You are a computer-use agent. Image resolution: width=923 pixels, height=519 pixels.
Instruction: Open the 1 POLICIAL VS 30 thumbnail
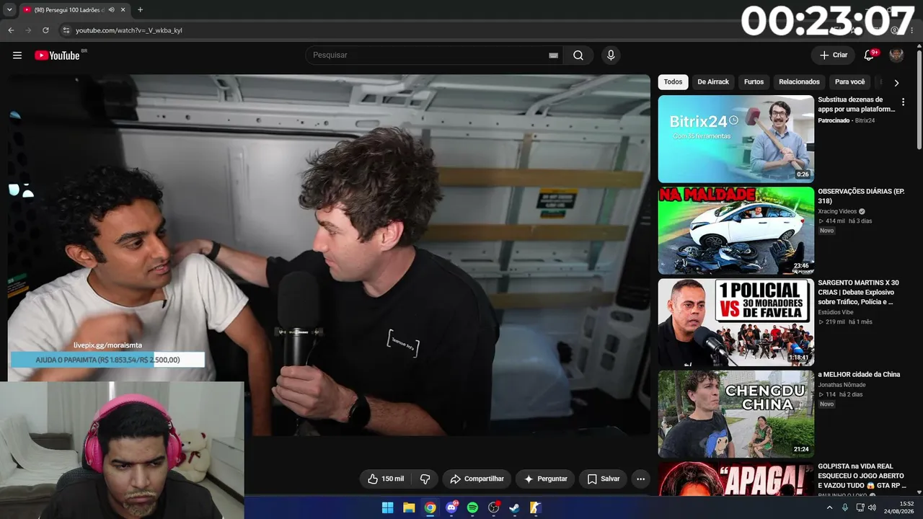pos(736,322)
